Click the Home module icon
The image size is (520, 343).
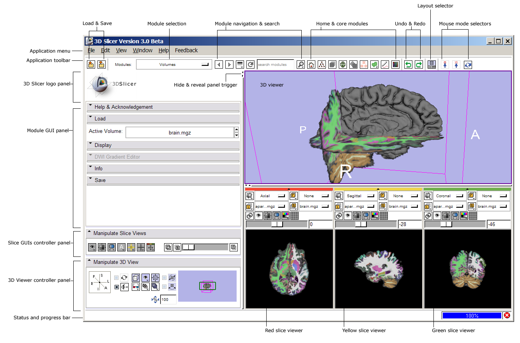311,65
